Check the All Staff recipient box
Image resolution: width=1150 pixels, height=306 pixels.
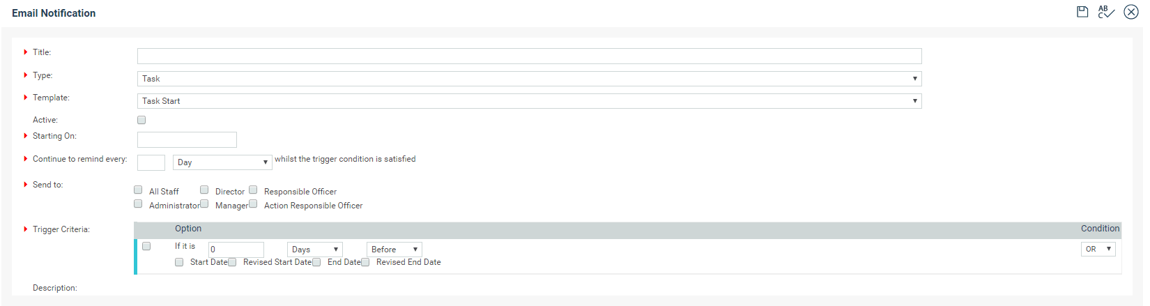click(x=138, y=190)
